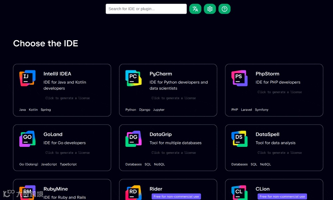333x200 pixels.
Task: Select the RubyMine title
Action: tap(56, 189)
